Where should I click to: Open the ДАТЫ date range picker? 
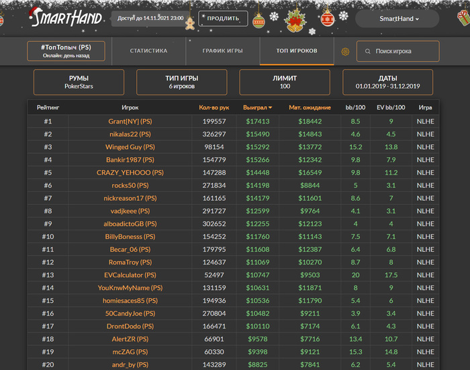387,82
